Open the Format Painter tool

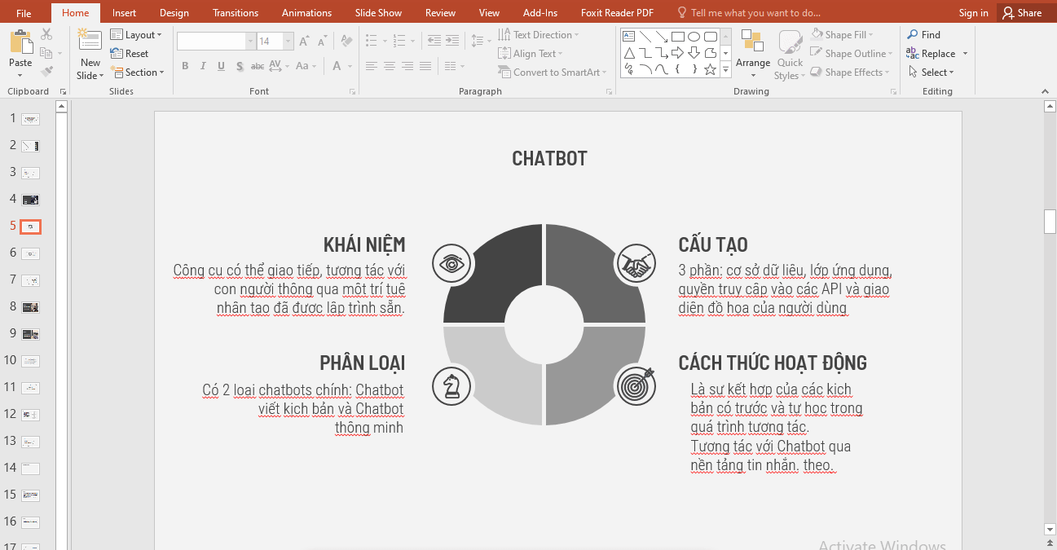(x=47, y=70)
